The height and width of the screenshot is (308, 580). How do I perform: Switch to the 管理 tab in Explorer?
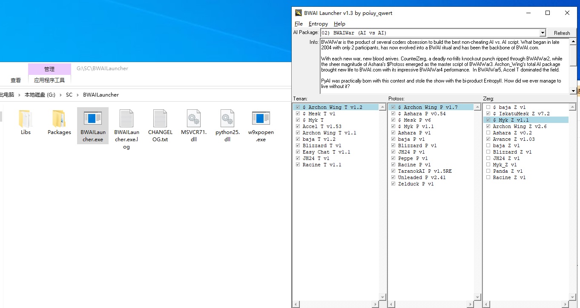[x=49, y=69]
